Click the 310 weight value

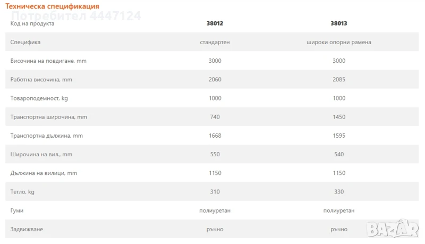[x=215, y=192]
